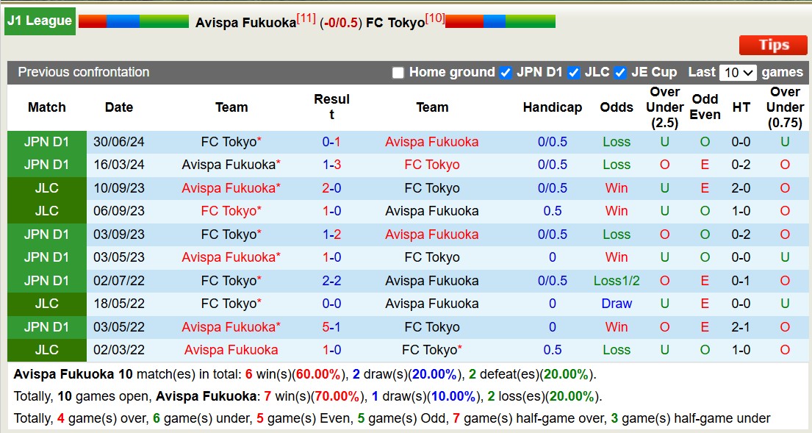
Task: Uncheck the JLC competition filter
Action: click(x=573, y=72)
